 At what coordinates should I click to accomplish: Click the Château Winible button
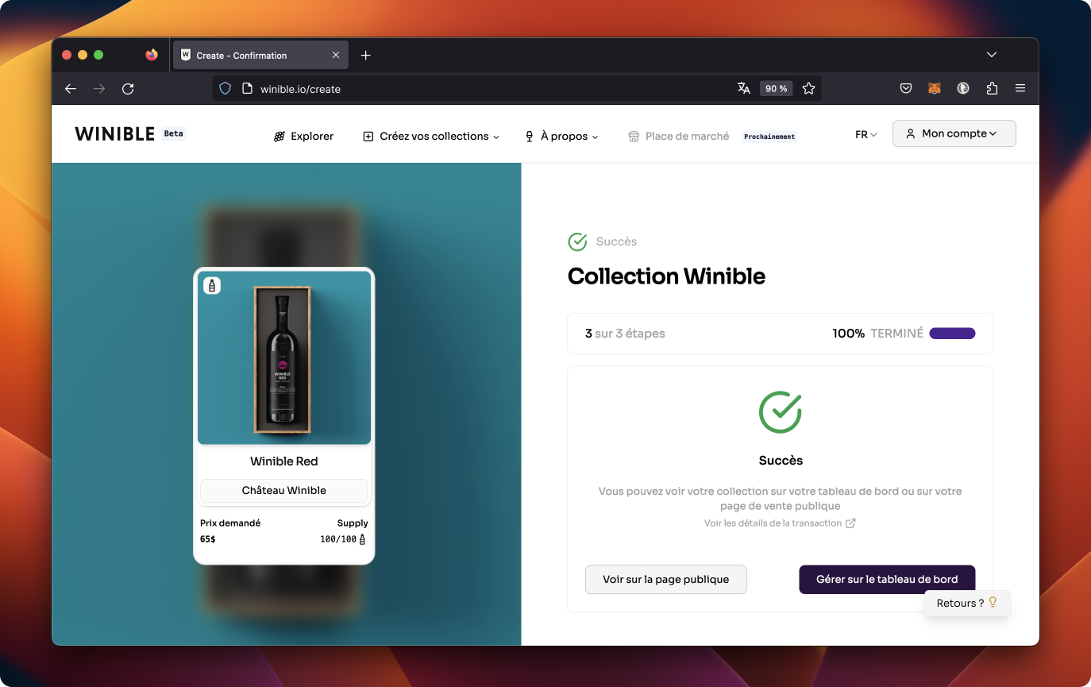[x=284, y=490]
